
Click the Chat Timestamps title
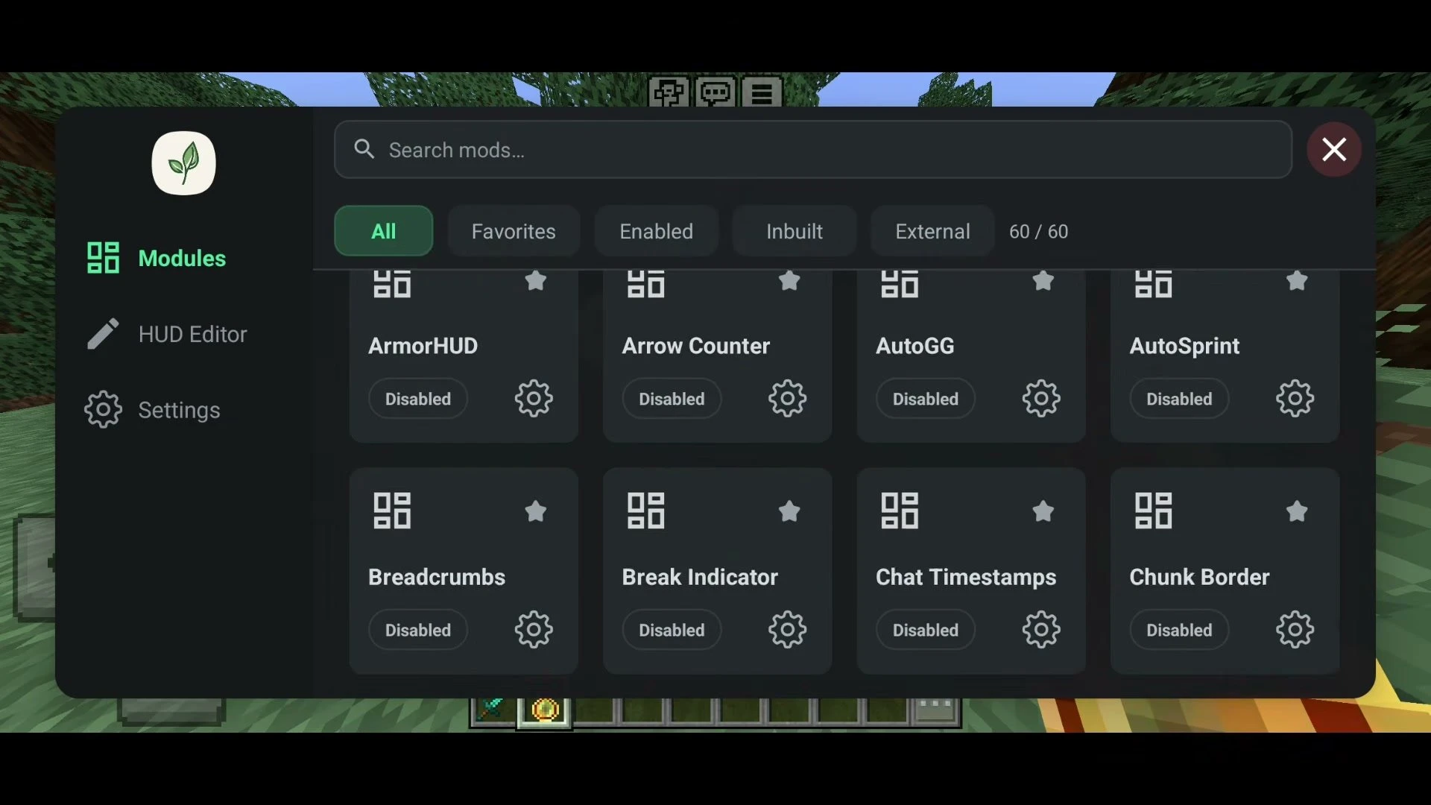coord(966,577)
